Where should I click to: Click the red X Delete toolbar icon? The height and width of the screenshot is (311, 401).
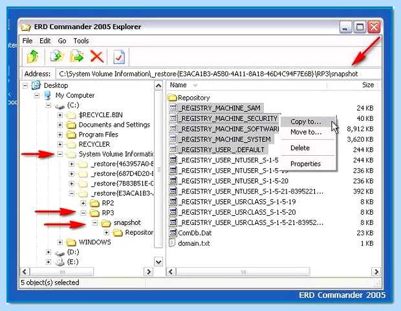tap(97, 56)
